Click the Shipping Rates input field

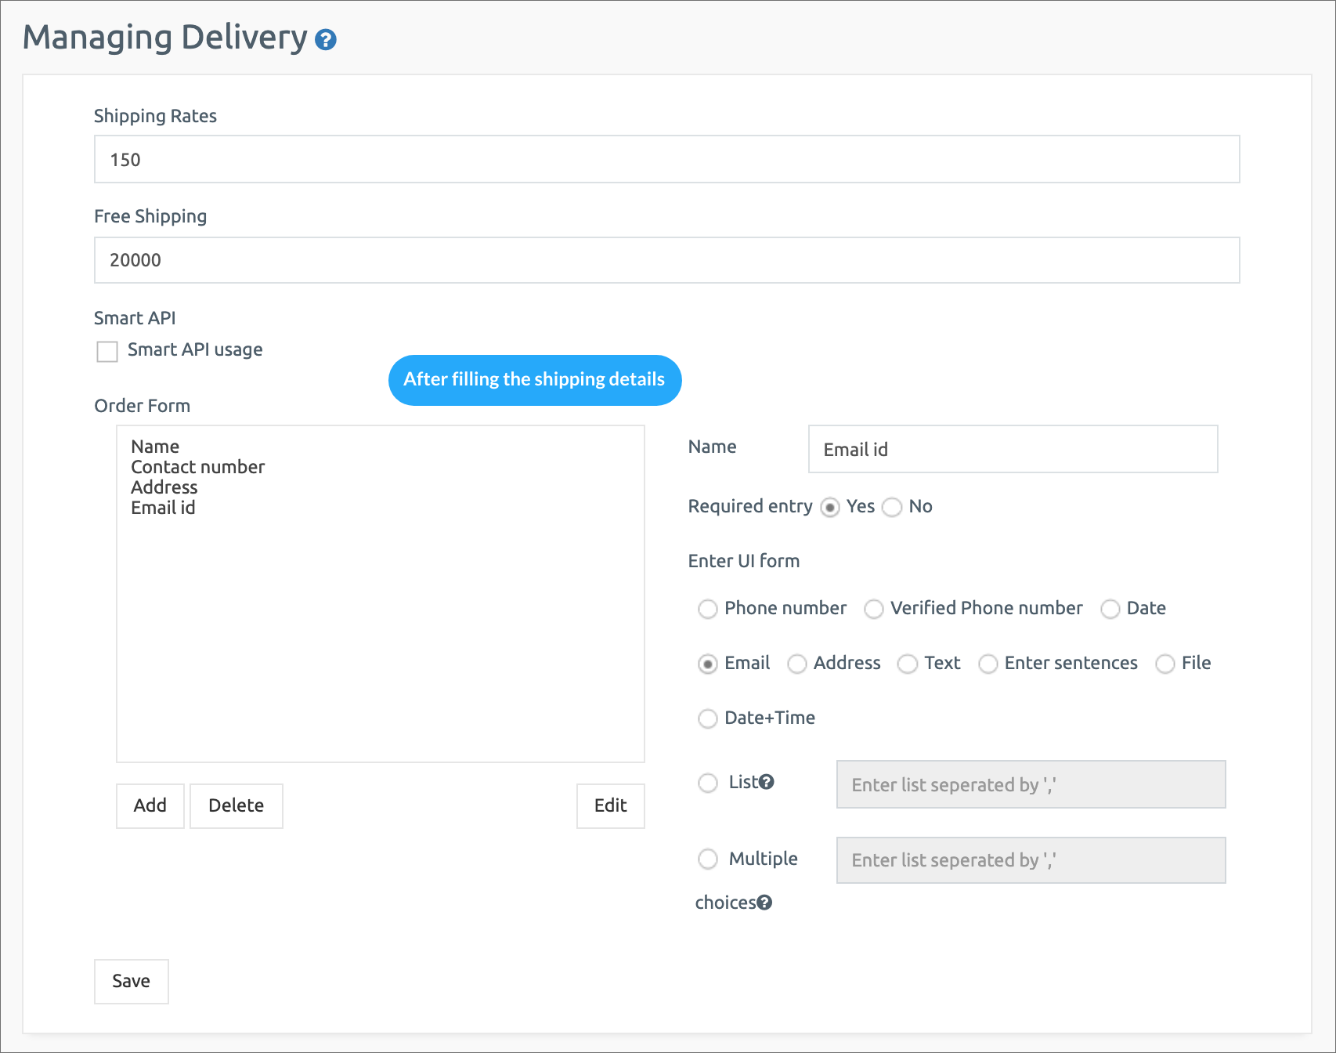[666, 160]
